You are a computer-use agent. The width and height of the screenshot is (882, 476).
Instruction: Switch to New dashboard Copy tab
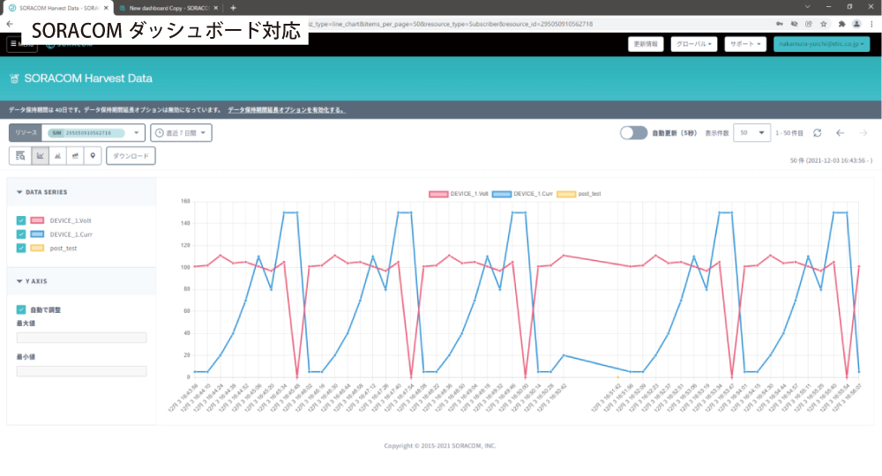click(168, 8)
